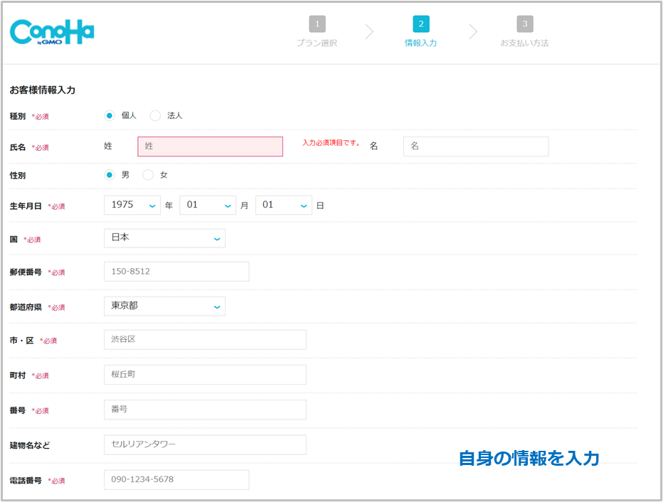This screenshot has width=663, height=502.
Task: Click the お客様情報入力 heading
Action: pos(42,90)
